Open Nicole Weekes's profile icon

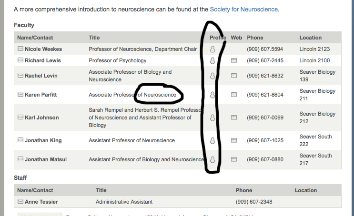point(213,49)
